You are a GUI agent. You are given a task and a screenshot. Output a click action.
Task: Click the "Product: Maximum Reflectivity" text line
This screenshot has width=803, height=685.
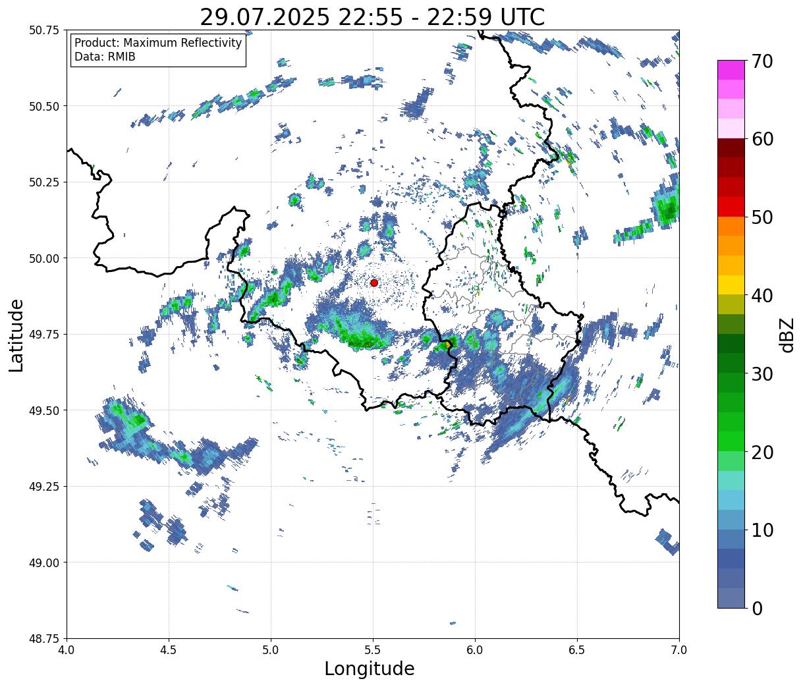(158, 43)
